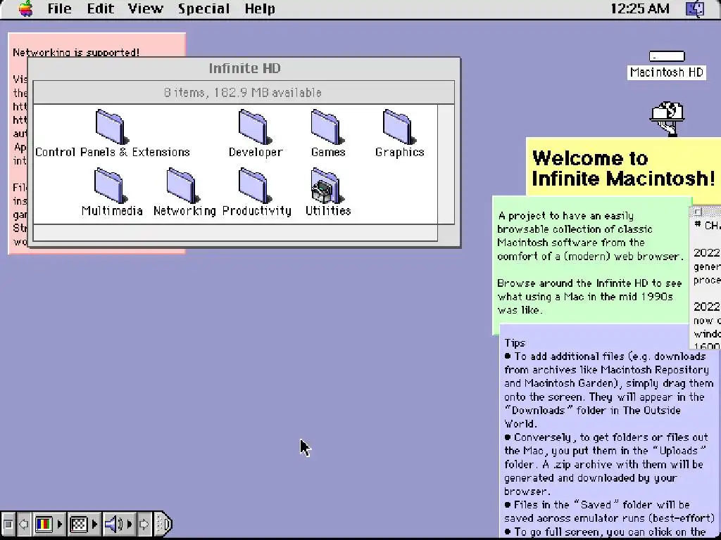This screenshot has width=721, height=540.
Task: Click the '8 items, 182.9 MB available' status line
Action: click(x=243, y=92)
